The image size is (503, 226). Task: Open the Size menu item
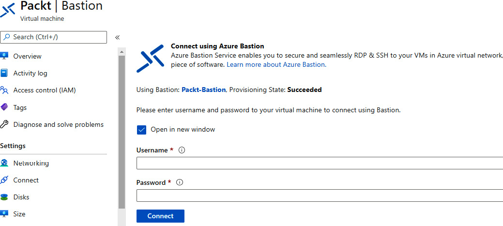pos(19,214)
